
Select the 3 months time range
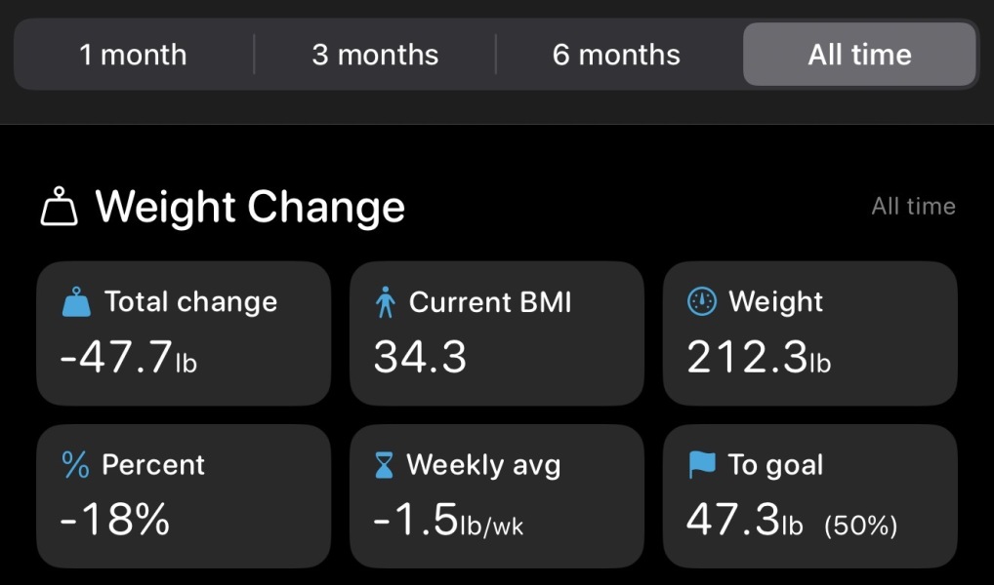point(376,55)
